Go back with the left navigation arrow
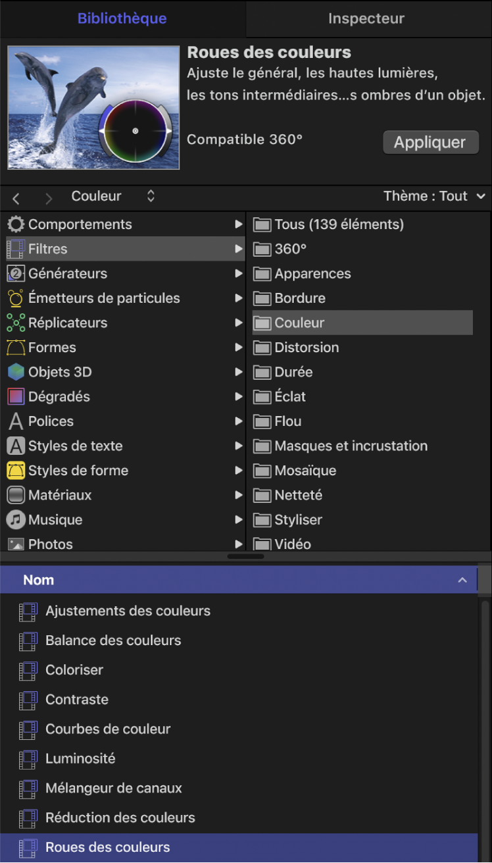The height and width of the screenshot is (863, 492). (16, 197)
